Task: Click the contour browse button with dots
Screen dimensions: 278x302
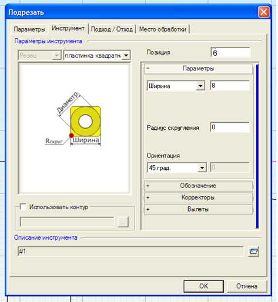Action: 123,222
